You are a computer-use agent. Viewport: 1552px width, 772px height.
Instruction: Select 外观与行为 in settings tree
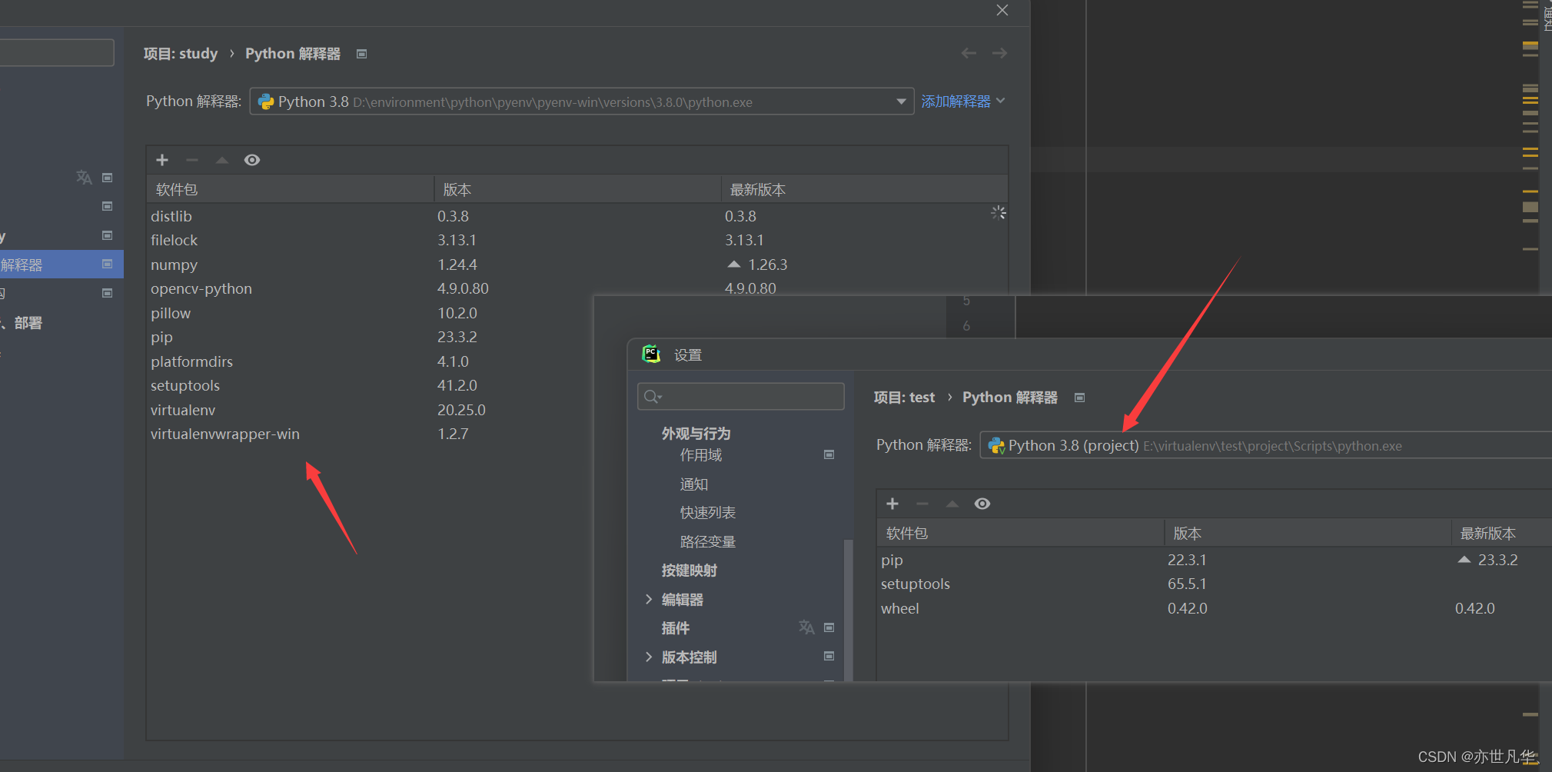tap(696, 434)
